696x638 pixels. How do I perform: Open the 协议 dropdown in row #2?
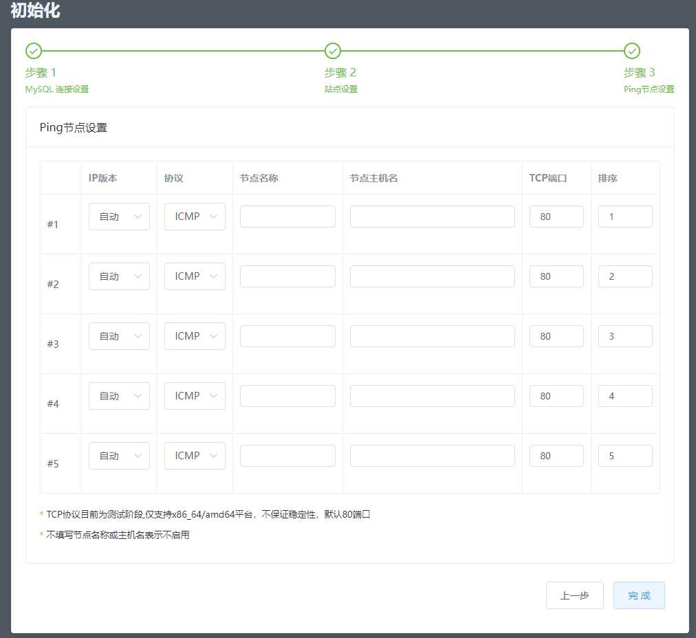195,276
